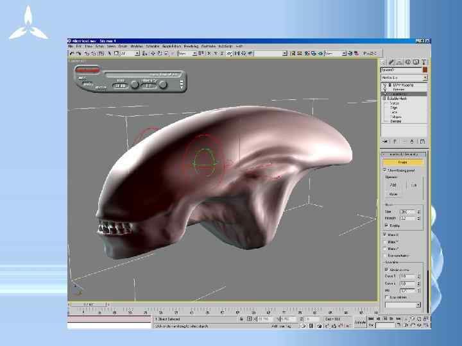Open the selection filter dropdown in toolbar

[x=137, y=54]
